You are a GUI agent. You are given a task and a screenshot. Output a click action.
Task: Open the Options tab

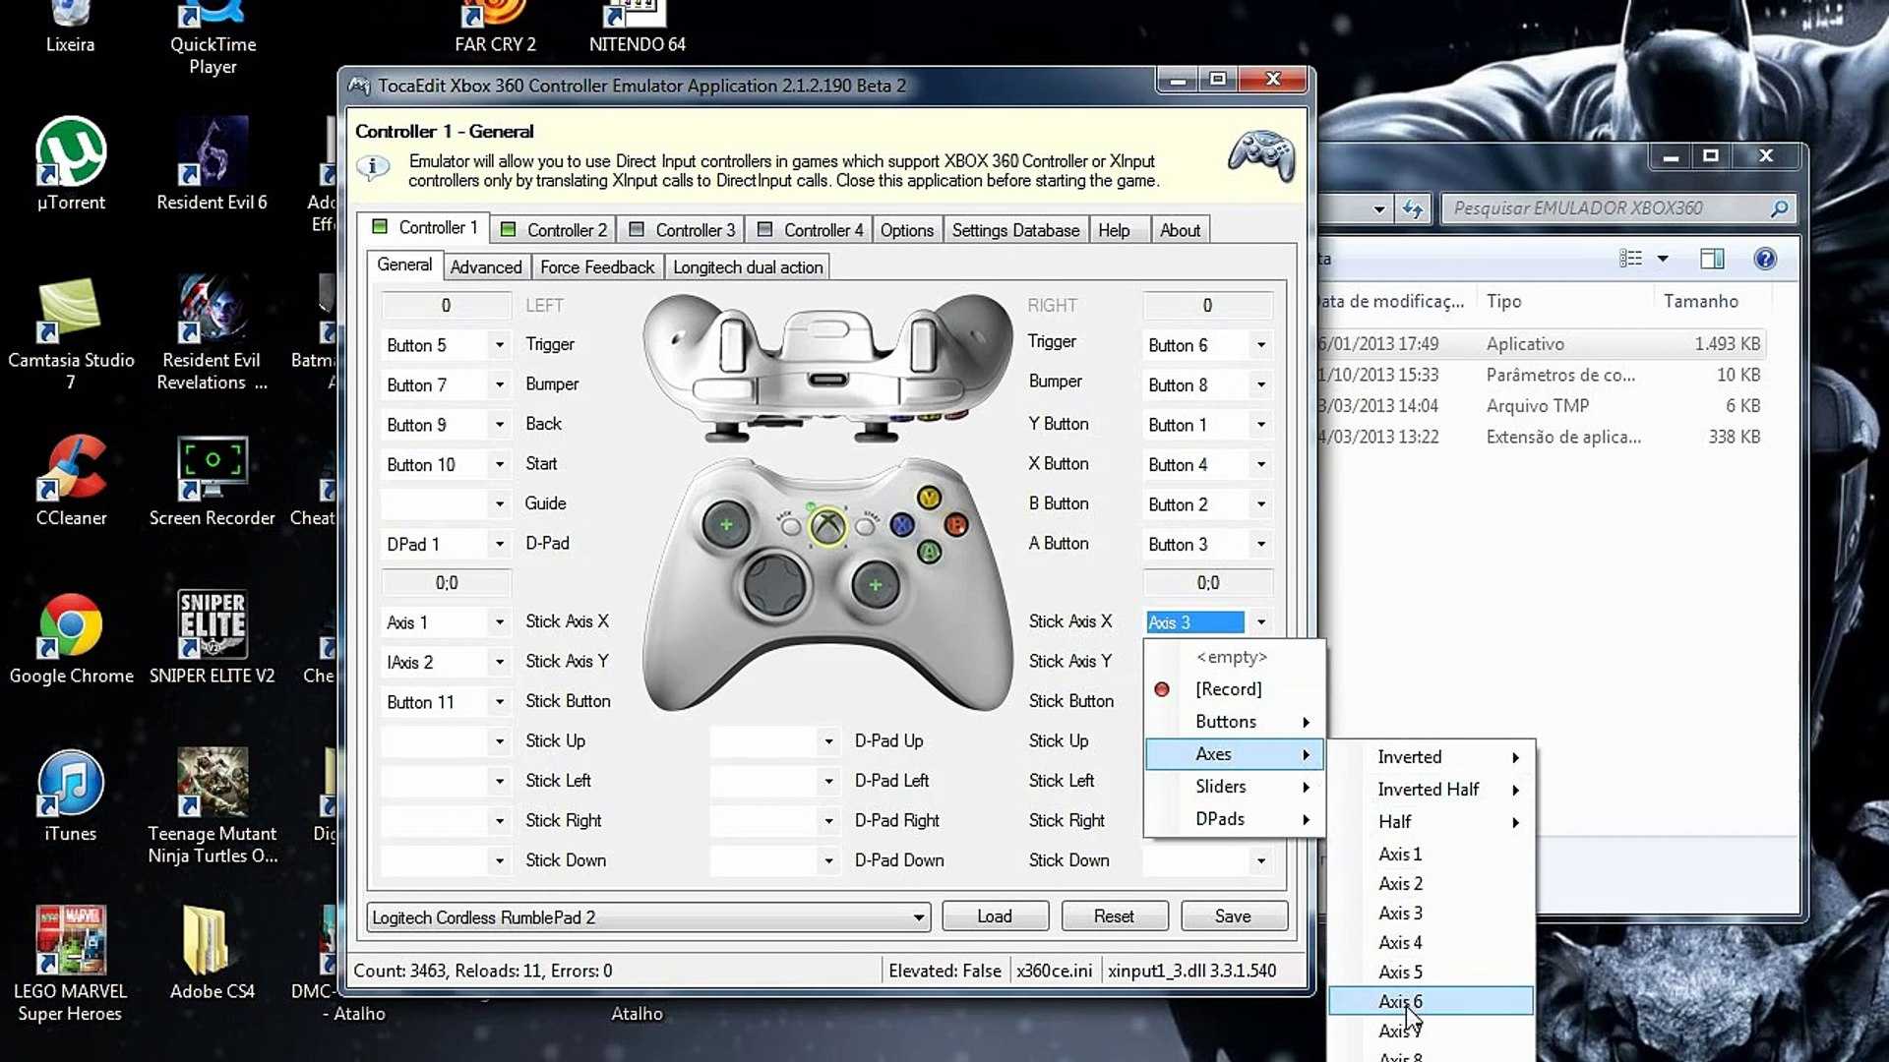(x=907, y=230)
